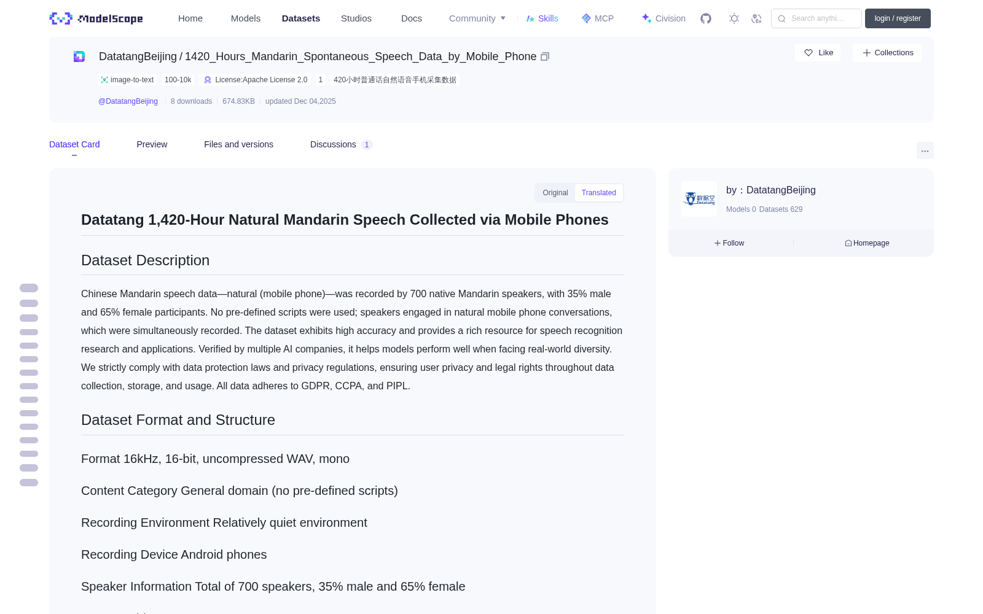Click the 'Speaker Information Total of 700' line
Image resolution: width=983 pixels, height=614 pixels.
[273, 586]
